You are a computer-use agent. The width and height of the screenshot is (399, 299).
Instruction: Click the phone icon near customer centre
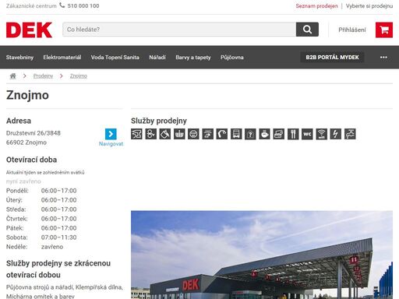pos(62,5)
